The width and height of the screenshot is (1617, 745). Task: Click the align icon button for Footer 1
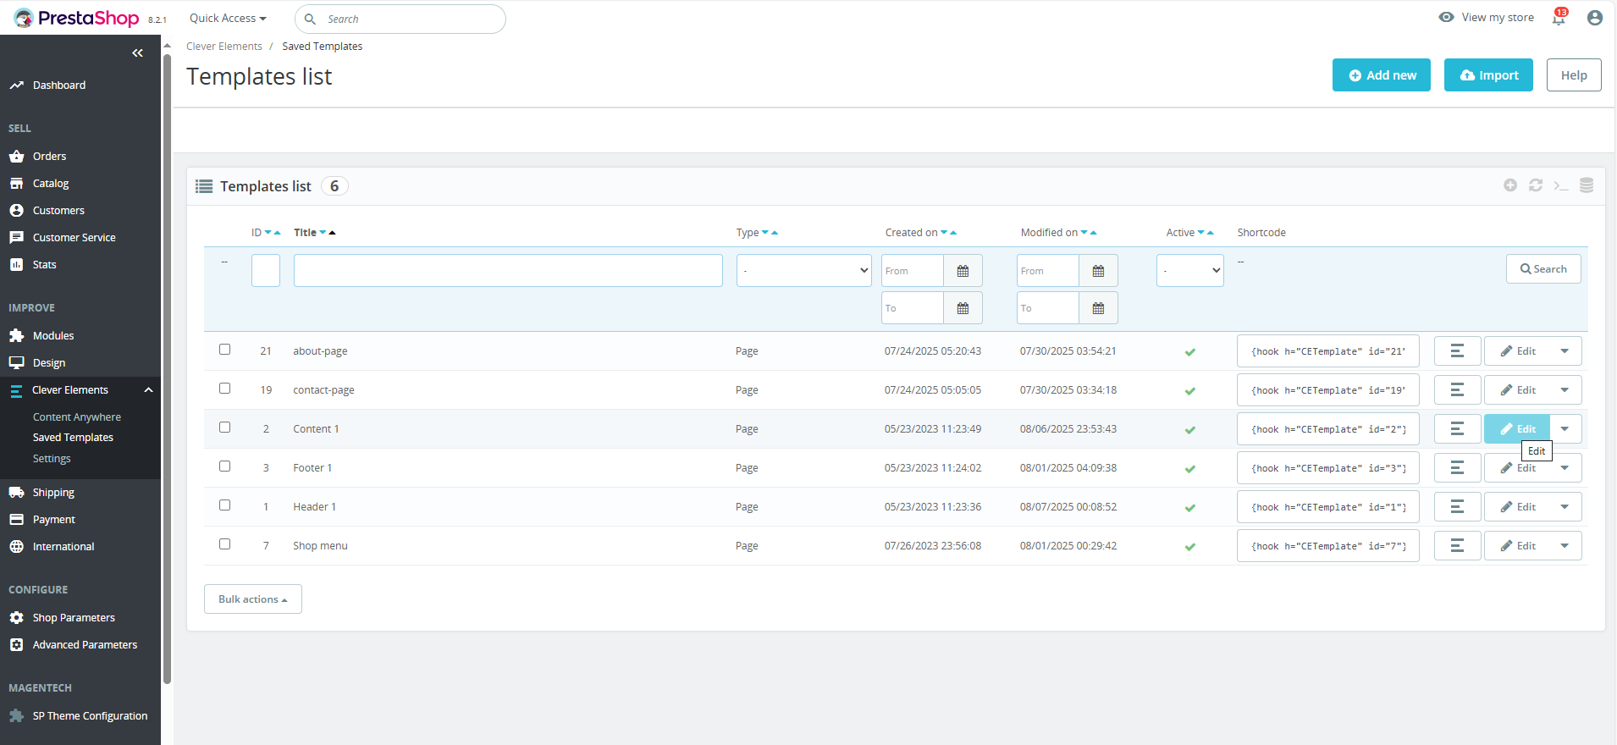(1457, 468)
